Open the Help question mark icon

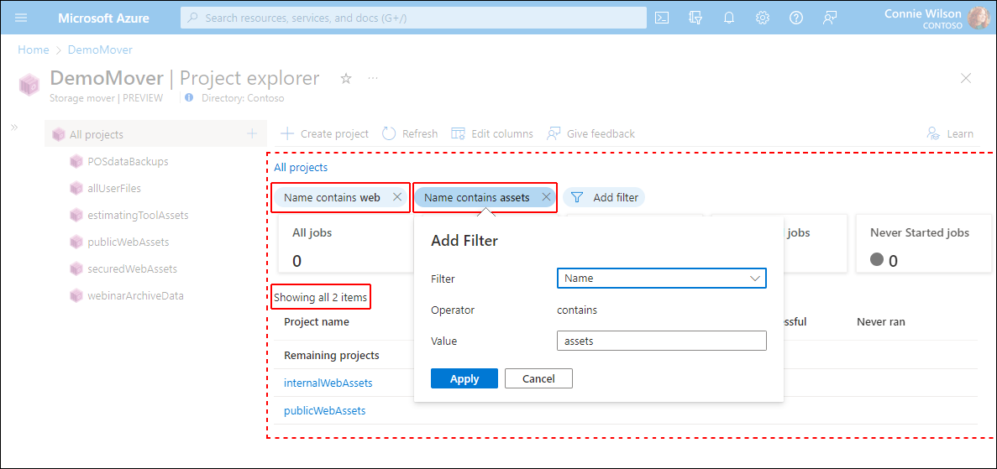click(x=796, y=18)
